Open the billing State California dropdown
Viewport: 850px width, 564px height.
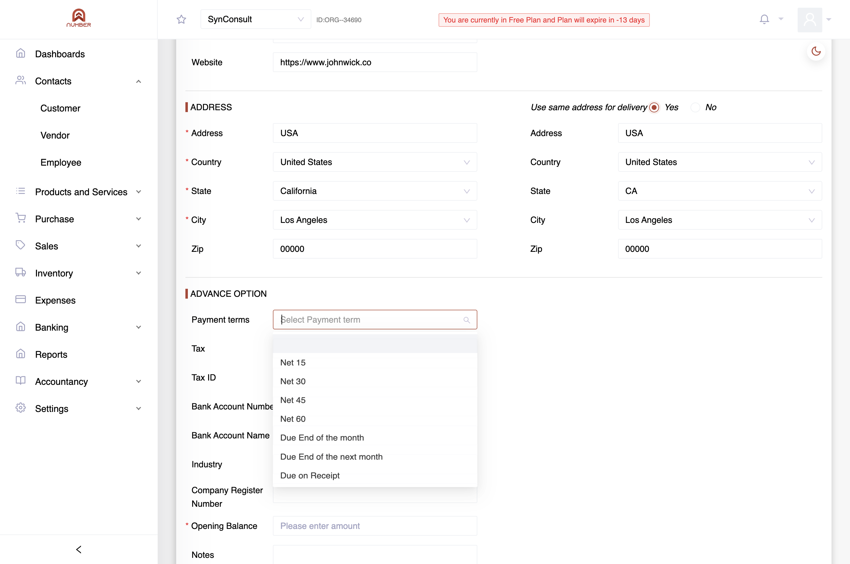[x=375, y=191]
